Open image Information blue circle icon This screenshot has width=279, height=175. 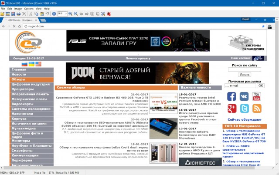(54, 14)
